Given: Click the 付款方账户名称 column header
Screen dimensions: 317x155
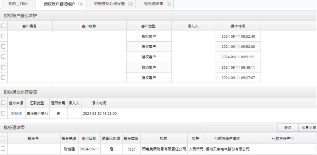Looking at the screenshot, I should (227, 138).
